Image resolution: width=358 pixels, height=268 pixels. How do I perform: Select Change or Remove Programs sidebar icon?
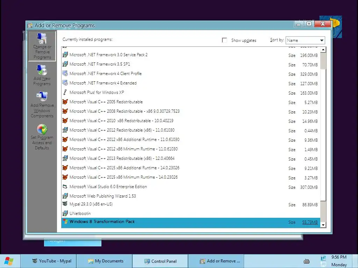click(x=42, y=46)
